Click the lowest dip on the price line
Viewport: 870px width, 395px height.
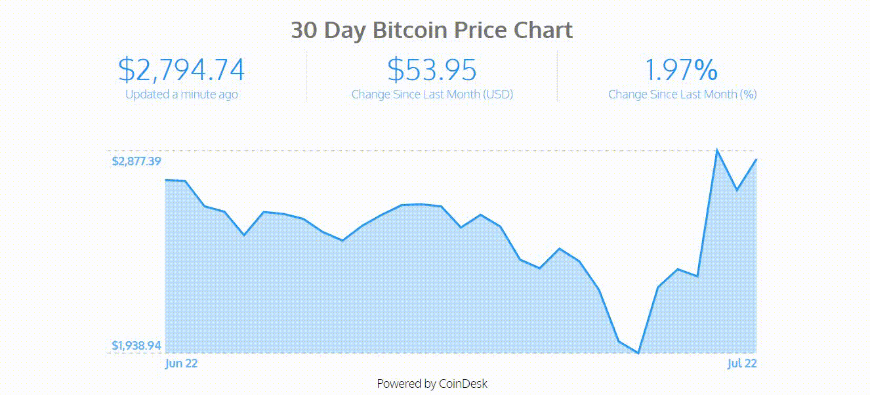point(638,353)
